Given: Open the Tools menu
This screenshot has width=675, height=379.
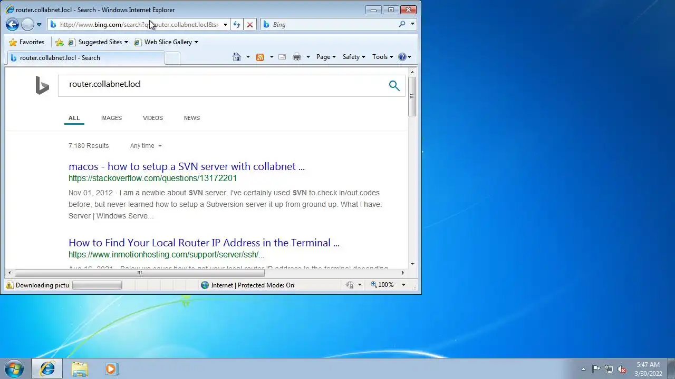Looking at the screenshot, I should click(x=383, y=57).
